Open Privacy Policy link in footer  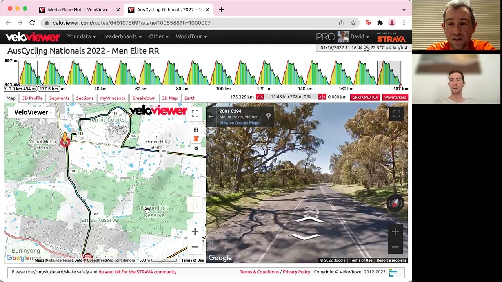pyautogui.click(x=296, y=272)
